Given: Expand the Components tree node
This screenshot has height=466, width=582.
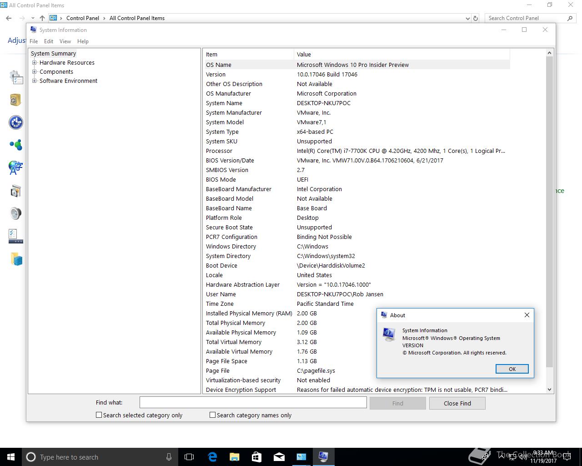Looking at the screenshot, I should (x=35, y=72).
